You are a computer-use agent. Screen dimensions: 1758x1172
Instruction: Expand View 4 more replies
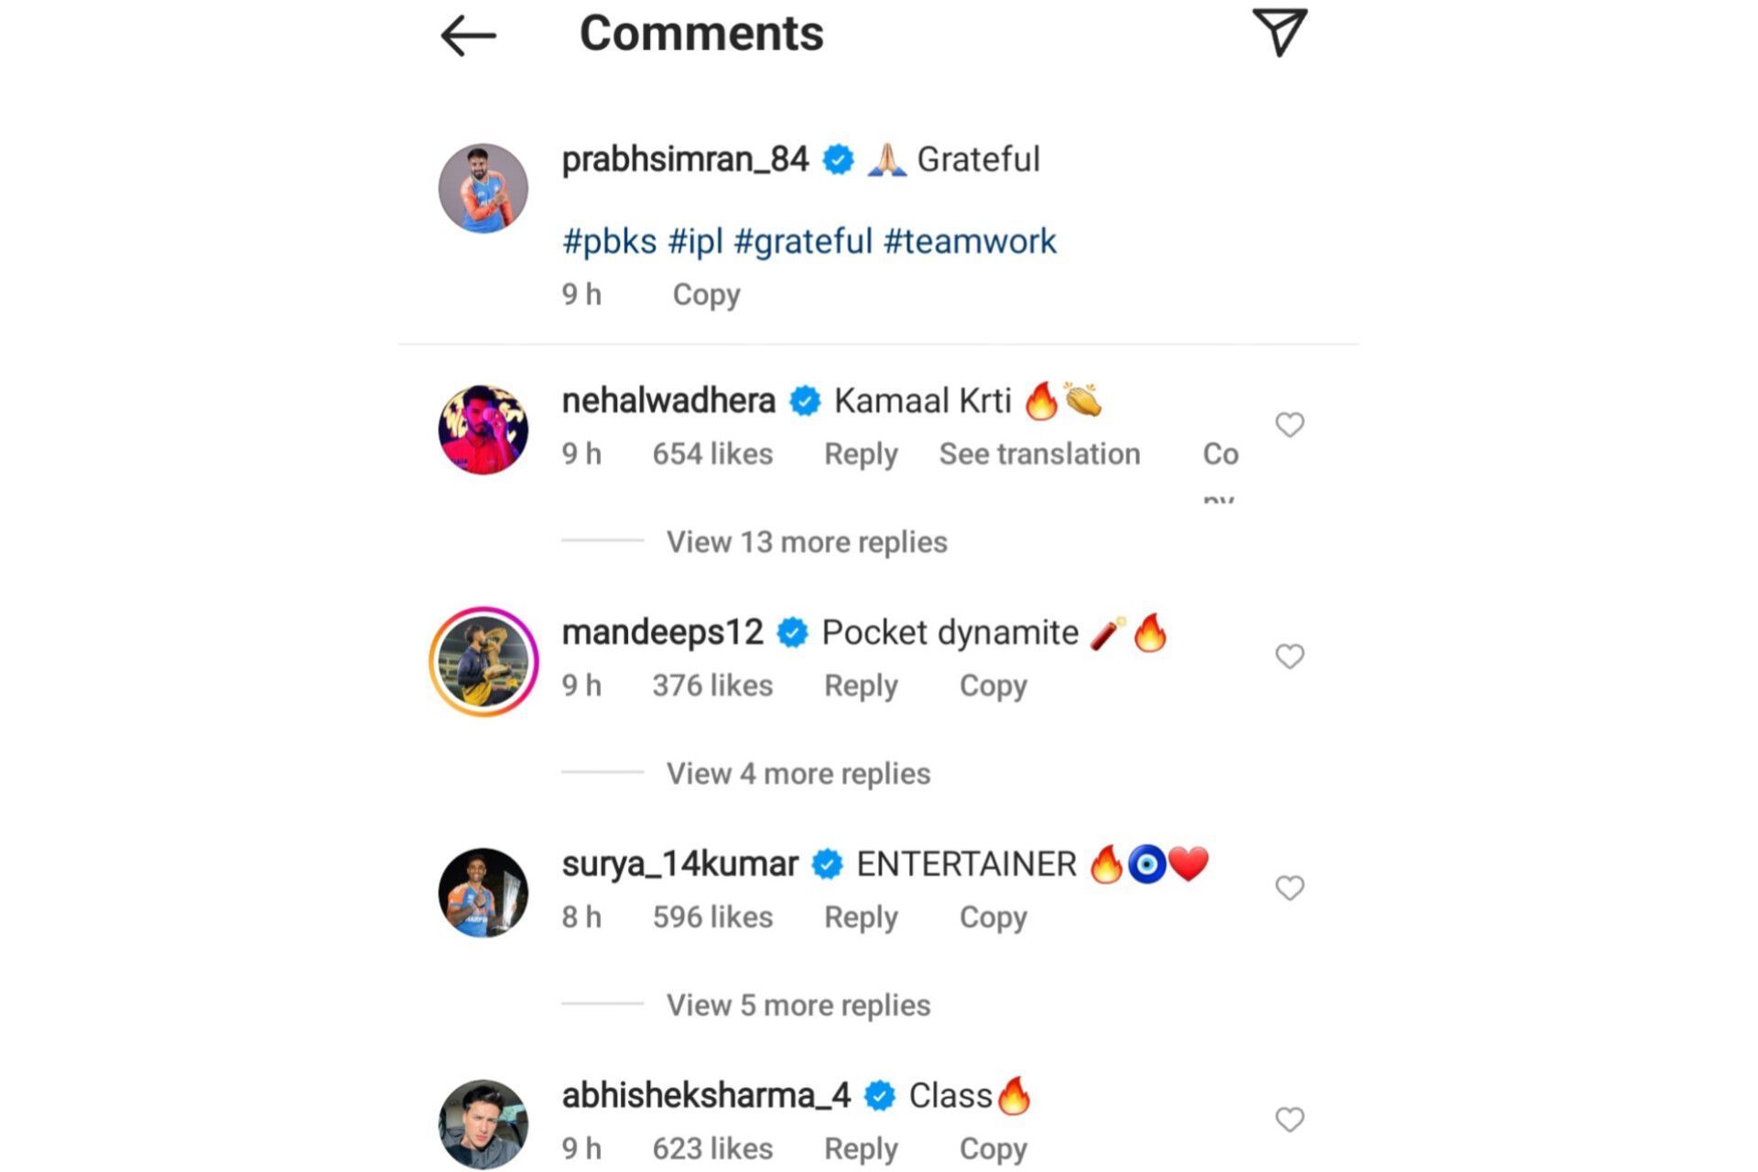(x=797, y=773)
